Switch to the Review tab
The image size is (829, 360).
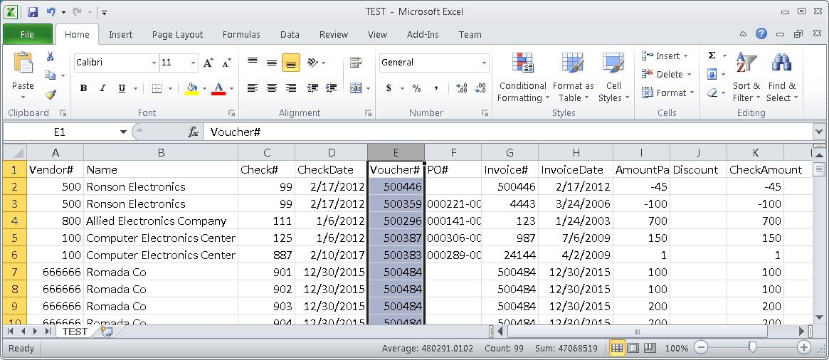pyautogui.click(x=334, y=34)
